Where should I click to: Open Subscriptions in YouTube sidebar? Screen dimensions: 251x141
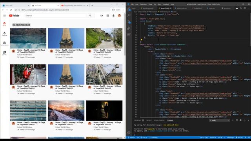coord(4,43)
